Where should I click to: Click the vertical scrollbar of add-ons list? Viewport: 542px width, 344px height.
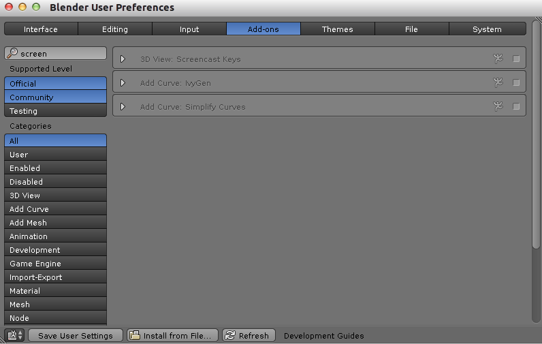[536, 135]
